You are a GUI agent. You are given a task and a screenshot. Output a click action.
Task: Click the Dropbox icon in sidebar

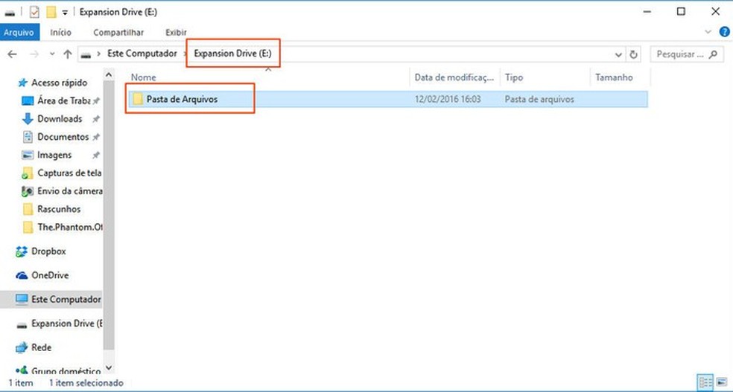(x=22, y=252)
